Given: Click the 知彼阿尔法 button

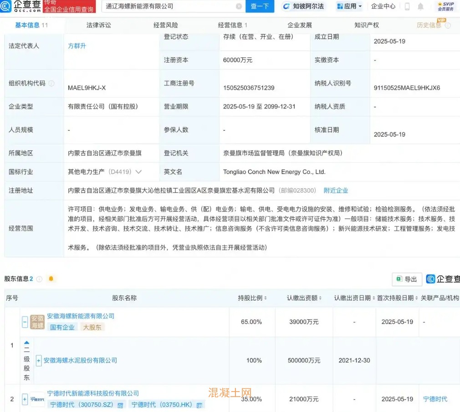Looking at the screenshot, I should [303, 6].
